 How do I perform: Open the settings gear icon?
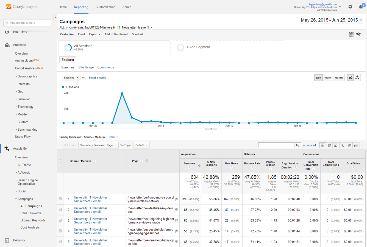coord(350,7)
